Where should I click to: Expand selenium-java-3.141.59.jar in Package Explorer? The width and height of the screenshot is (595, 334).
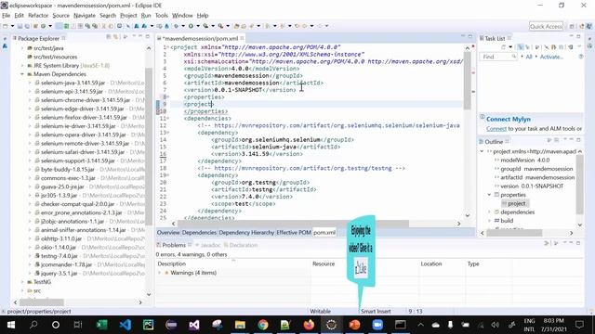pyautogui.click(x=30, y=83)
